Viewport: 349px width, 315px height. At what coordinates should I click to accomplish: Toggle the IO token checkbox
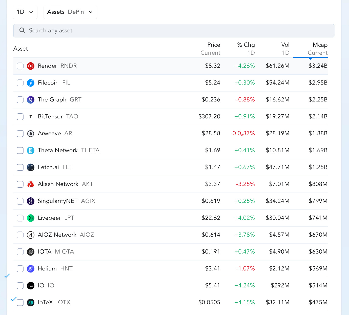20,286
